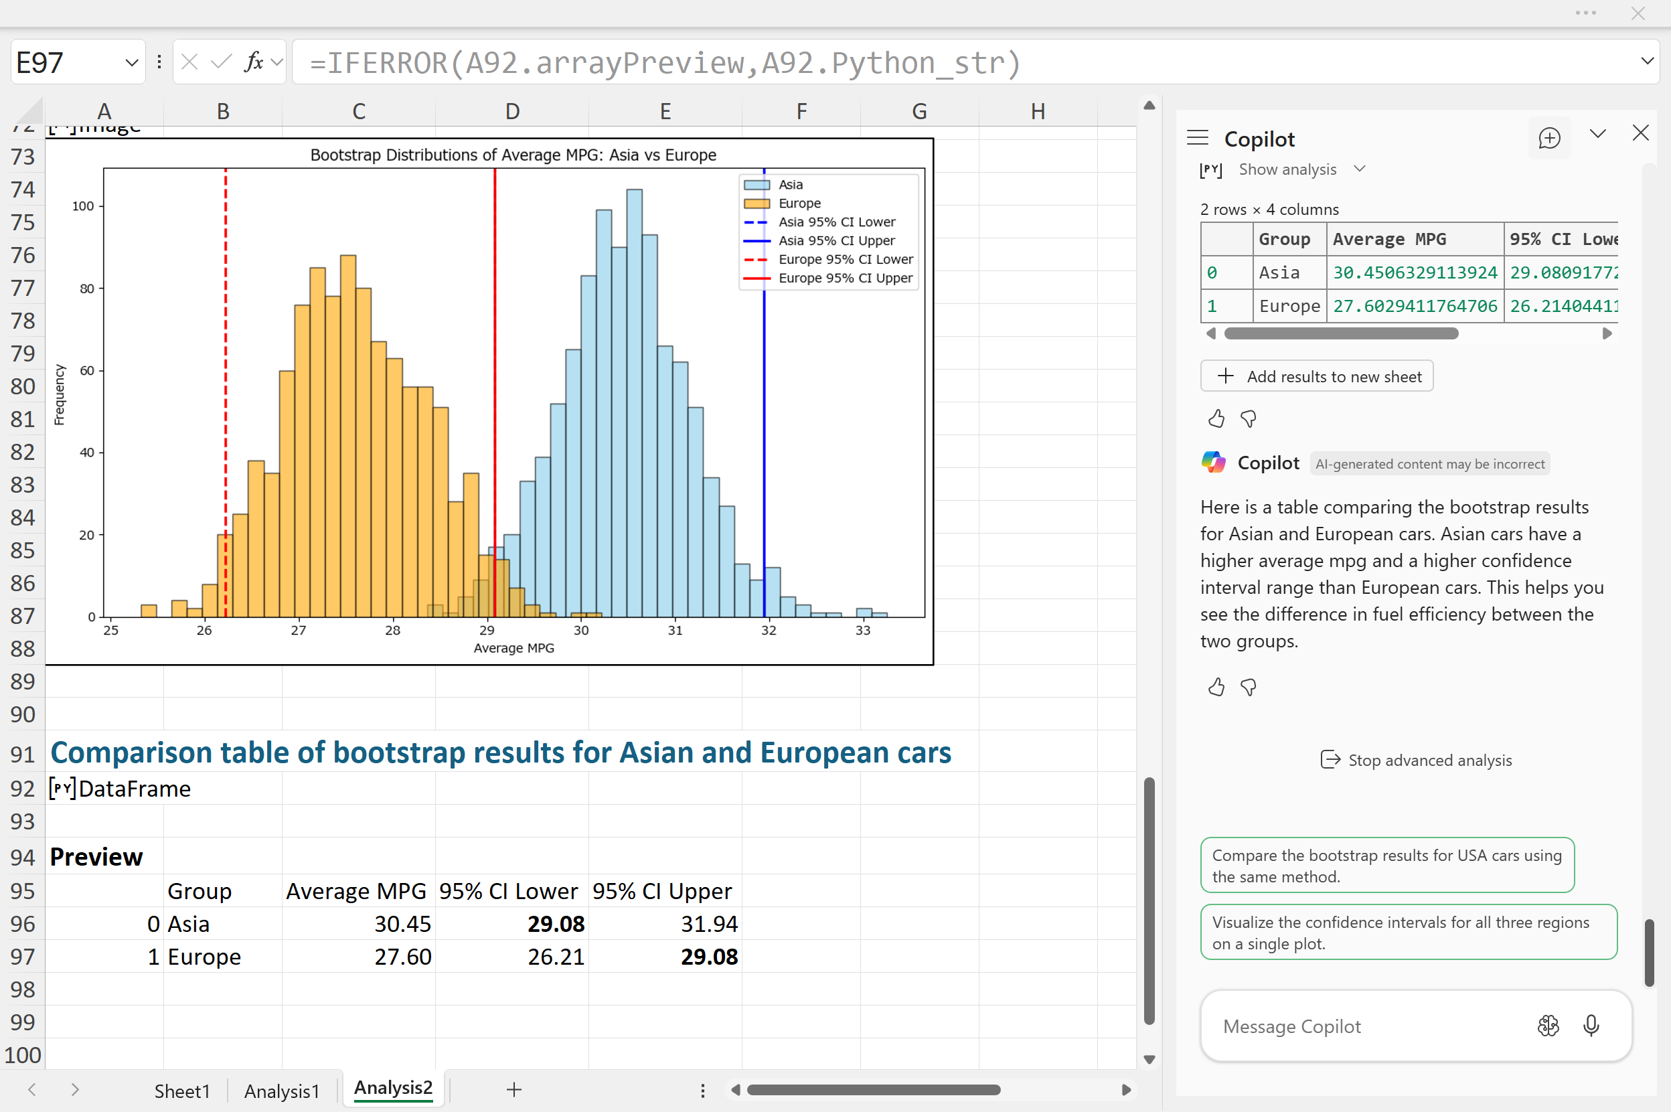
Task: Click the formula bar cancel X icon
Action: pyautogui.click(x=189, y=62)
